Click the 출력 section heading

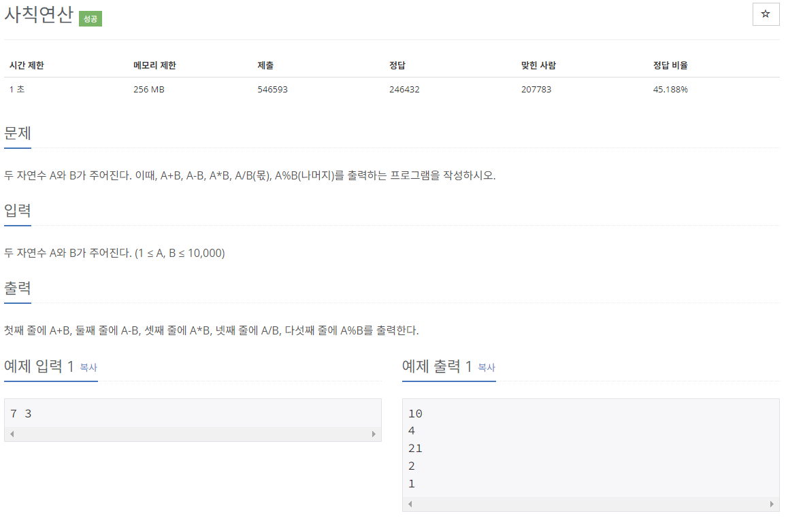[18, 289]
